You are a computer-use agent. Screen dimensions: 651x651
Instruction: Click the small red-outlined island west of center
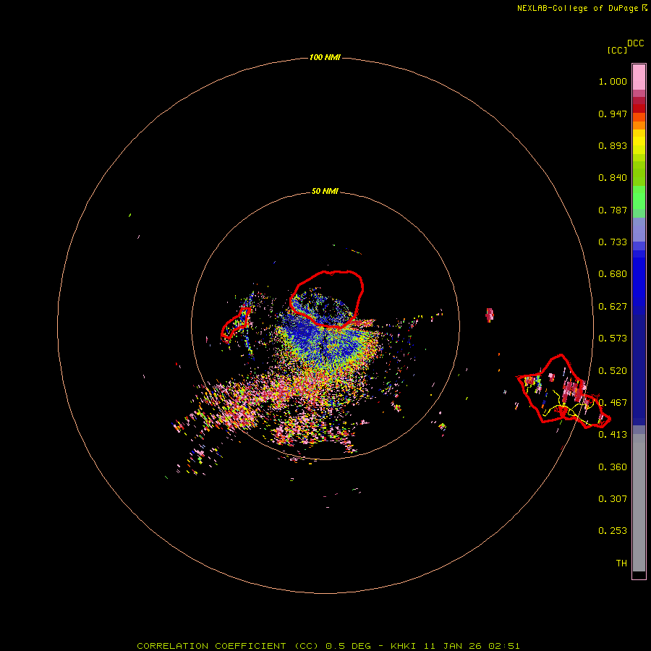235,323
